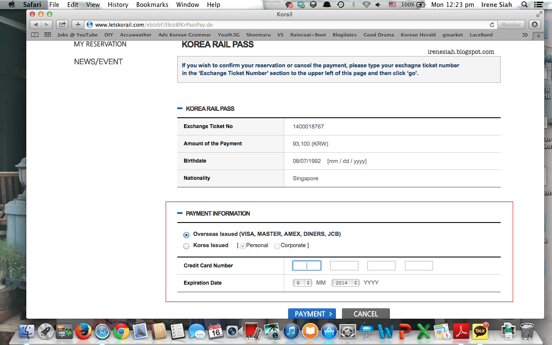Select Overseas Issued card radio button
The width and height of the screenshot is (552, 345).
186,235
